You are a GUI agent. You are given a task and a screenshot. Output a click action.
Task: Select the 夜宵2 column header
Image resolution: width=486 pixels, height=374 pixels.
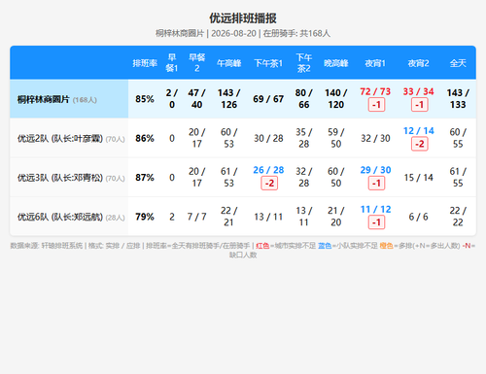pos(418,63)
